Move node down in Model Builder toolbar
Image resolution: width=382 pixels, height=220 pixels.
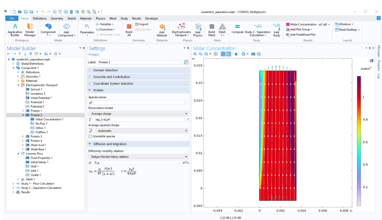coord(25,54)
